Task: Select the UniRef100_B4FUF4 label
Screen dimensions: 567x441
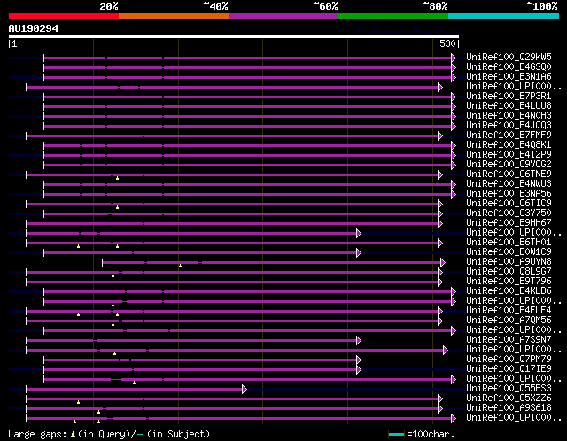Action: [509, 311]
